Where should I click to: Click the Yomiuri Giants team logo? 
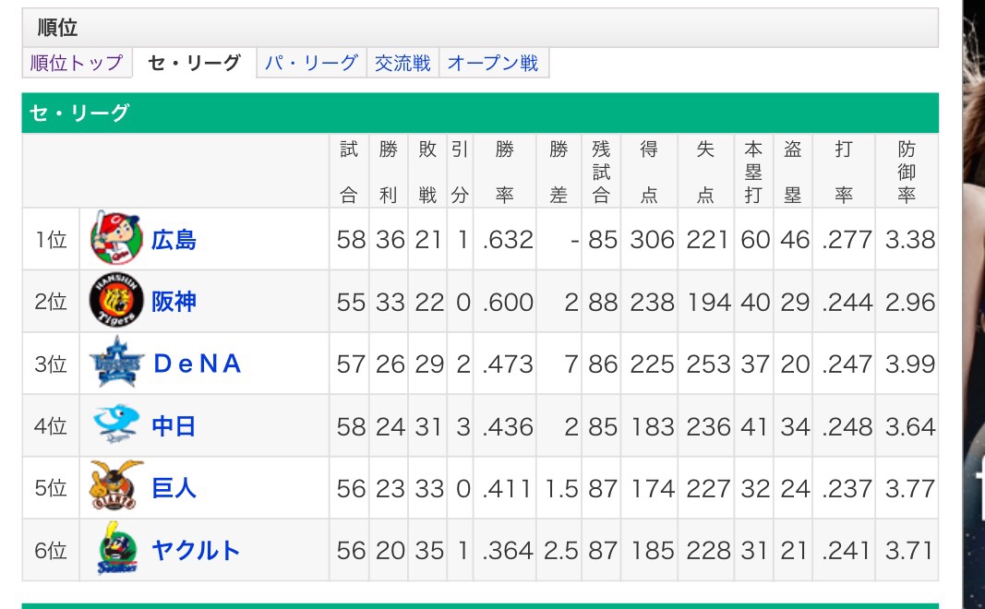pos(117,487)
